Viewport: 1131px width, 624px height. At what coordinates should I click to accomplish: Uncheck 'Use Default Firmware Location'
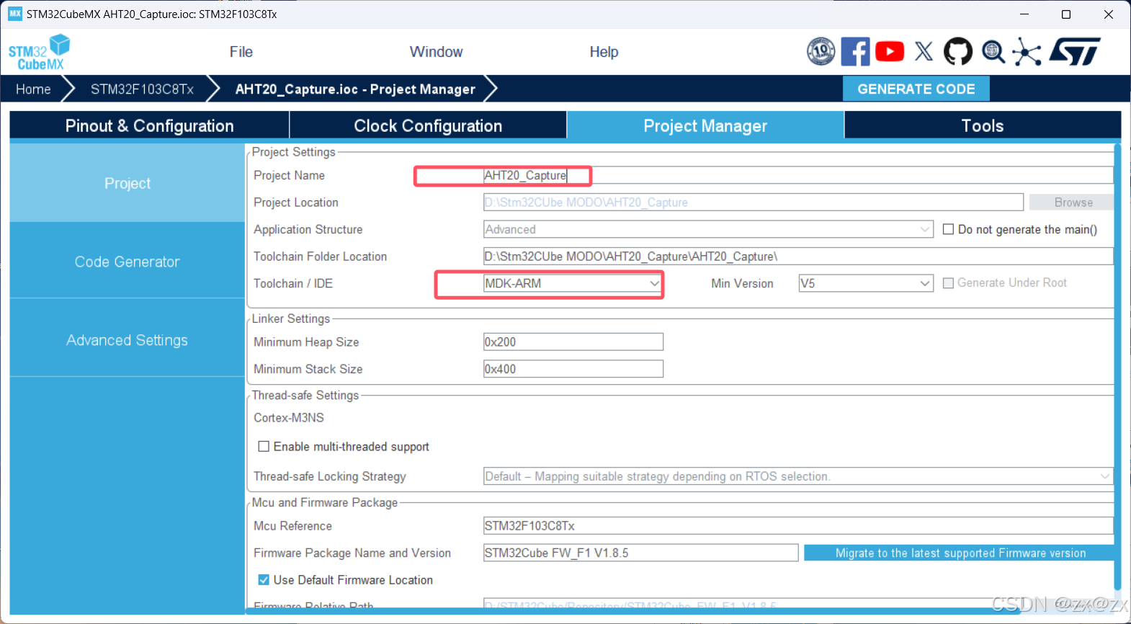[x=264, y=580]
